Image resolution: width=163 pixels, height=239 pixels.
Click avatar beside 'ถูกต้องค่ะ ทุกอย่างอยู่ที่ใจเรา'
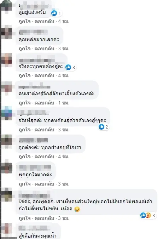point(7,140)
